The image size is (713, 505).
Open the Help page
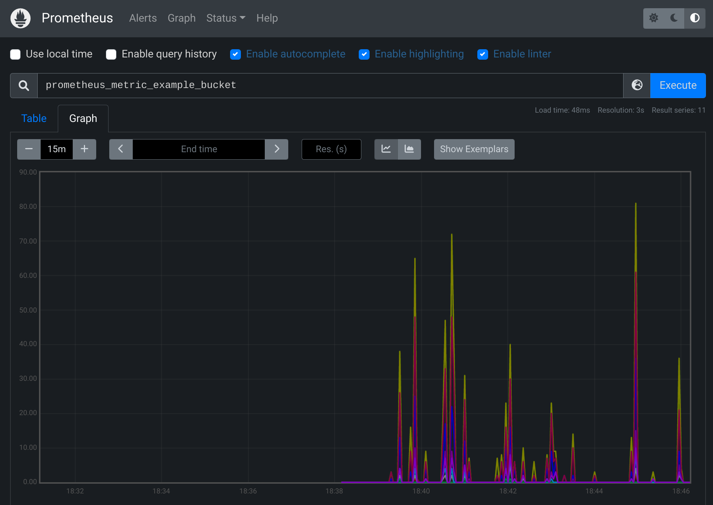(x=267, y=18)
